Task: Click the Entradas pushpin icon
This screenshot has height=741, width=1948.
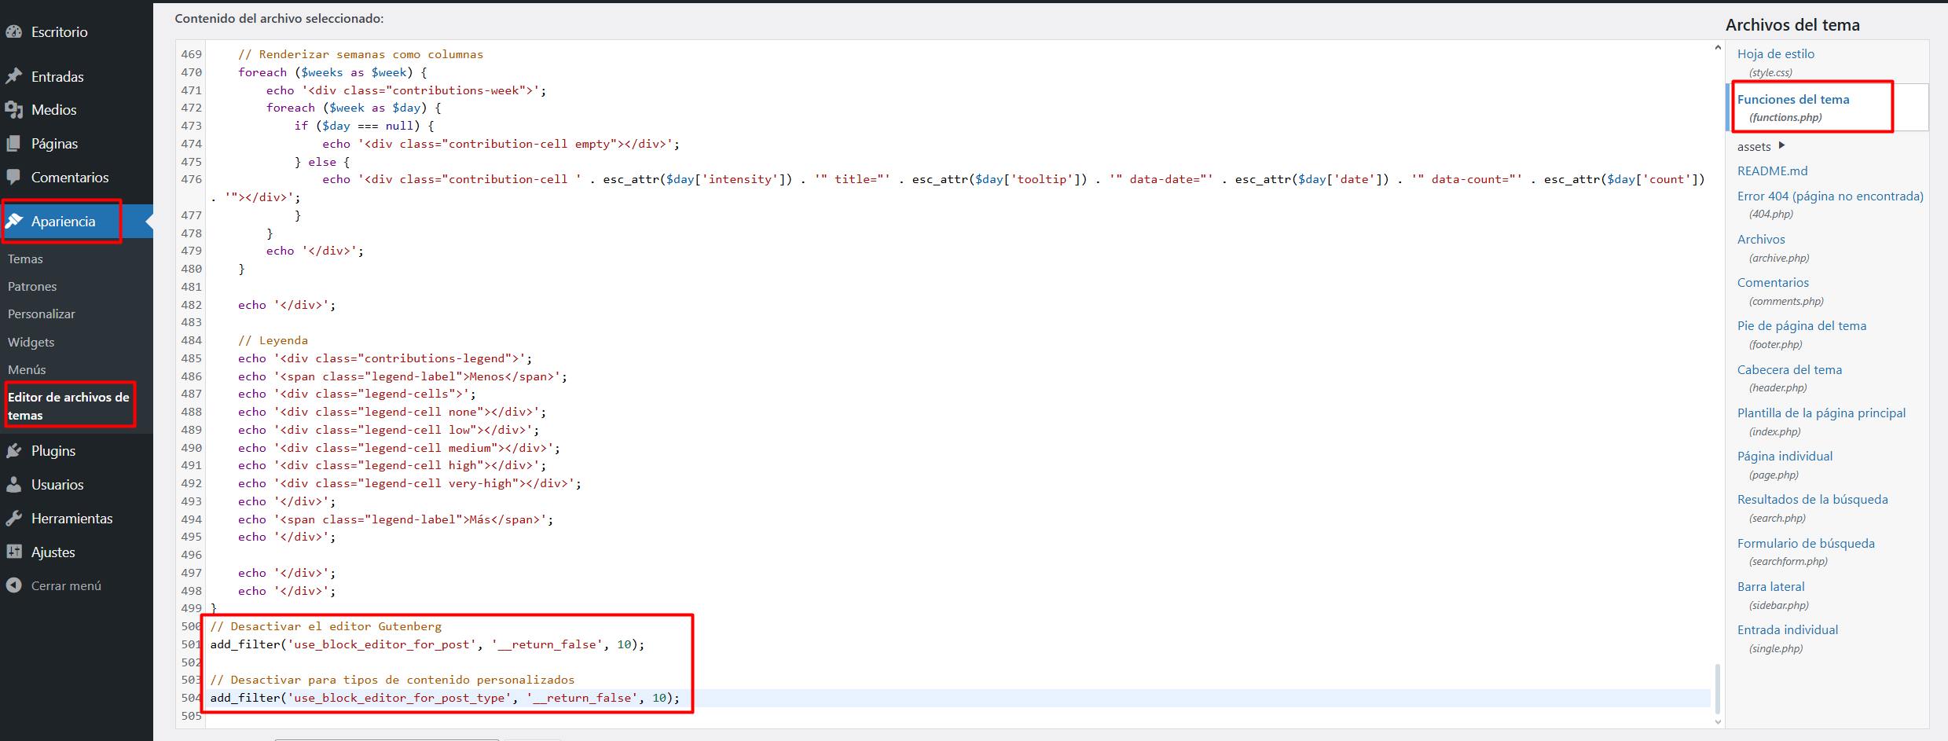Action: click(13, 76)
